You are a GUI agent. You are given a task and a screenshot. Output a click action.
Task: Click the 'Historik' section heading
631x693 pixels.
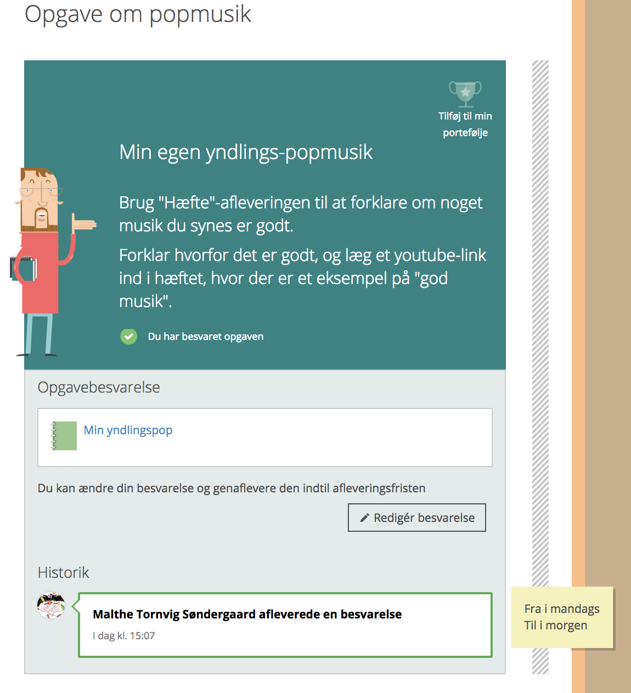click(63, 572)
